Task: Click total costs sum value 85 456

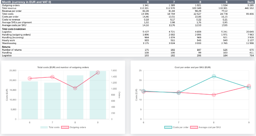Action: (250, 14)
